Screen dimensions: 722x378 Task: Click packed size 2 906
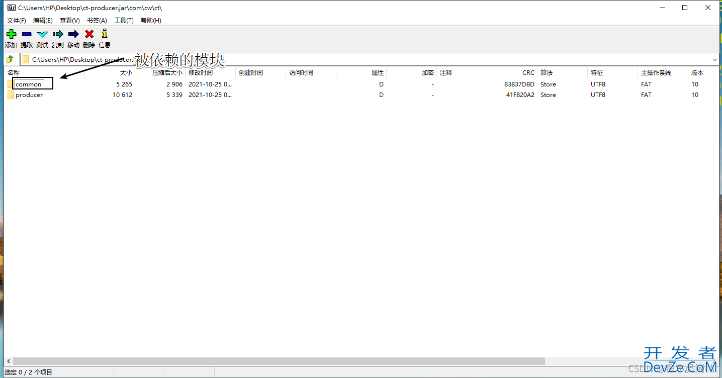point(174,84)
